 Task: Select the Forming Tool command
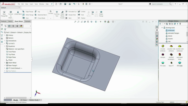(57, 14)
